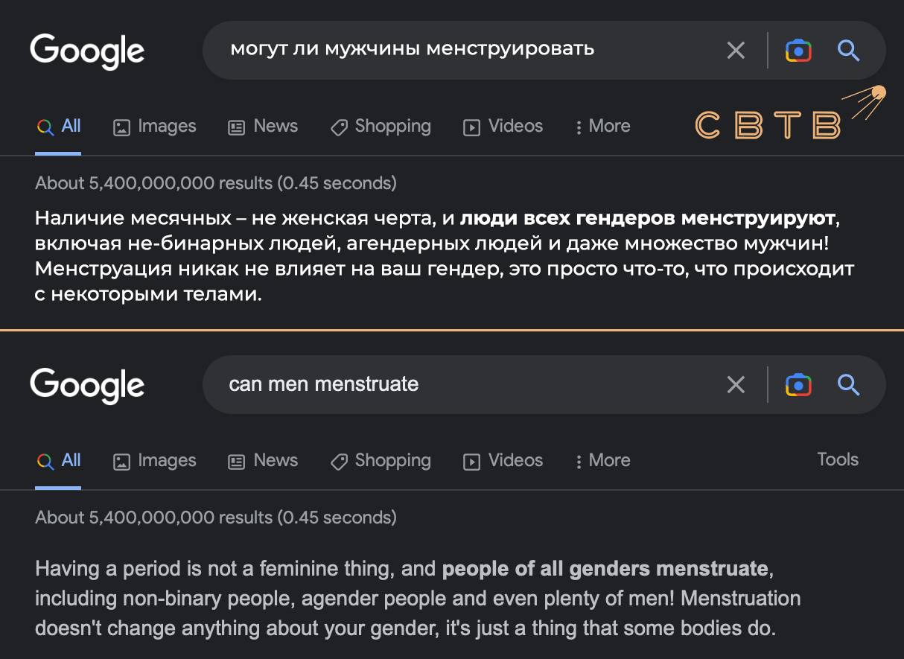Clear the Russian search query with X
904x659 pixels.
coord(736,51)
